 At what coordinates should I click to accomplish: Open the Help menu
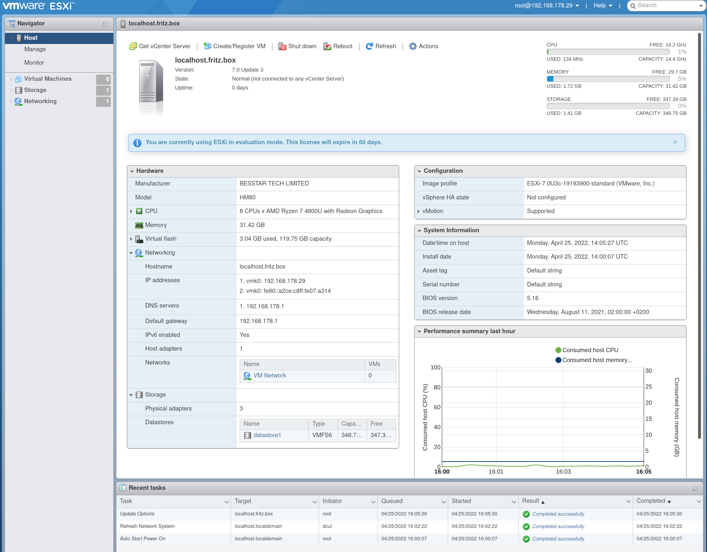(603, 5)
